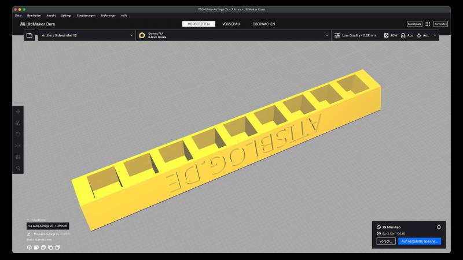Open the application switcher grid icon
The height and width of the screenshot is (260, 463).
(428, 24)
